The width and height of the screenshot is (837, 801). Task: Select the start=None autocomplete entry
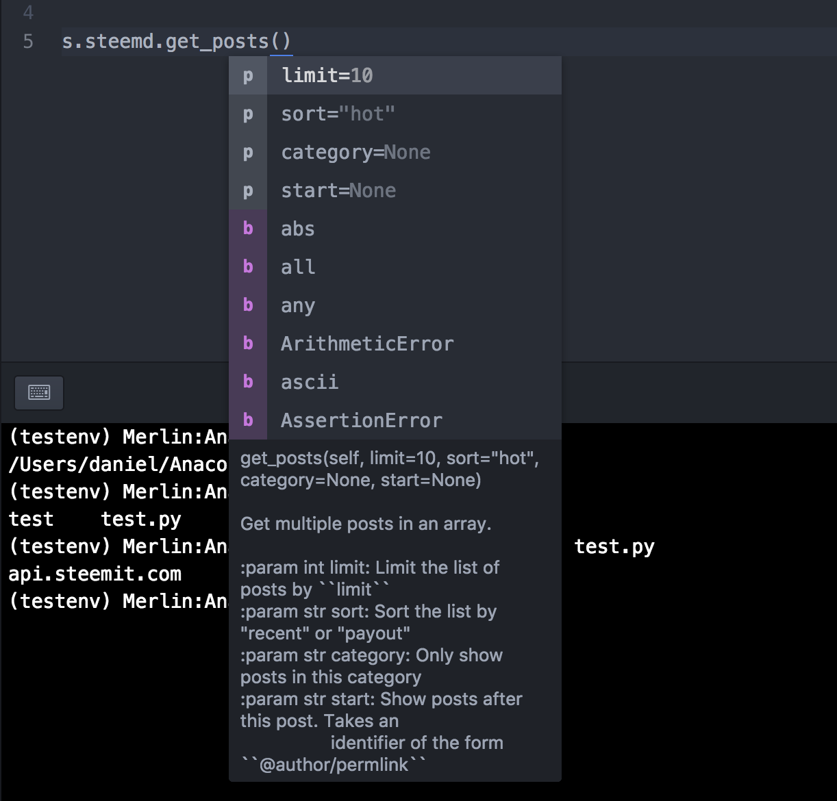click(395, 190)
